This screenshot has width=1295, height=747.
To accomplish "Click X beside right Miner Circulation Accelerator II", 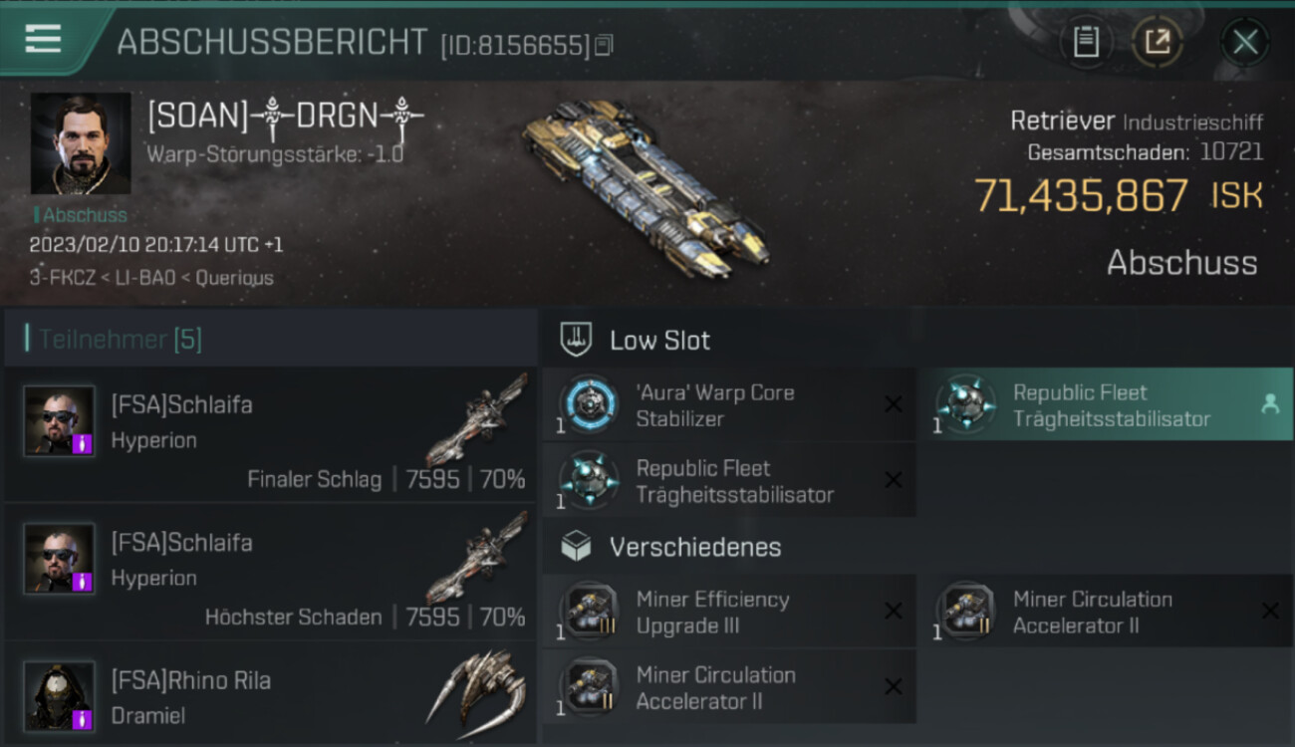I will [1270, 612].
